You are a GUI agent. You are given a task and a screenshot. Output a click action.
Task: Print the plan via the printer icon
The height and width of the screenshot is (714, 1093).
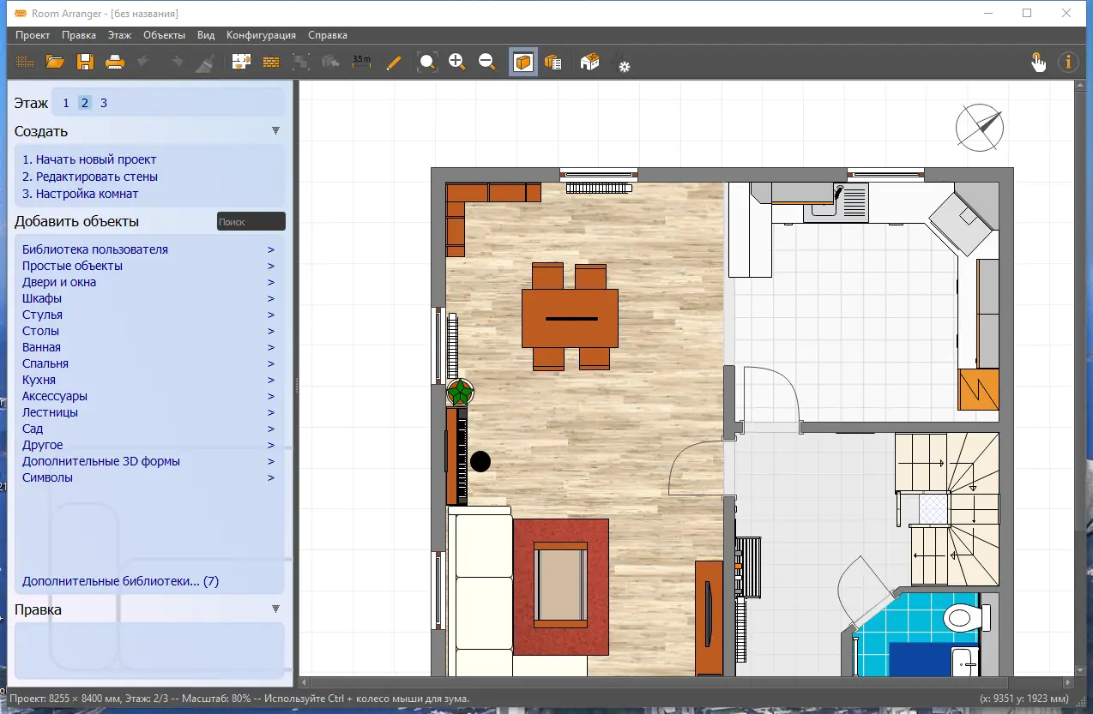[115, 62]
